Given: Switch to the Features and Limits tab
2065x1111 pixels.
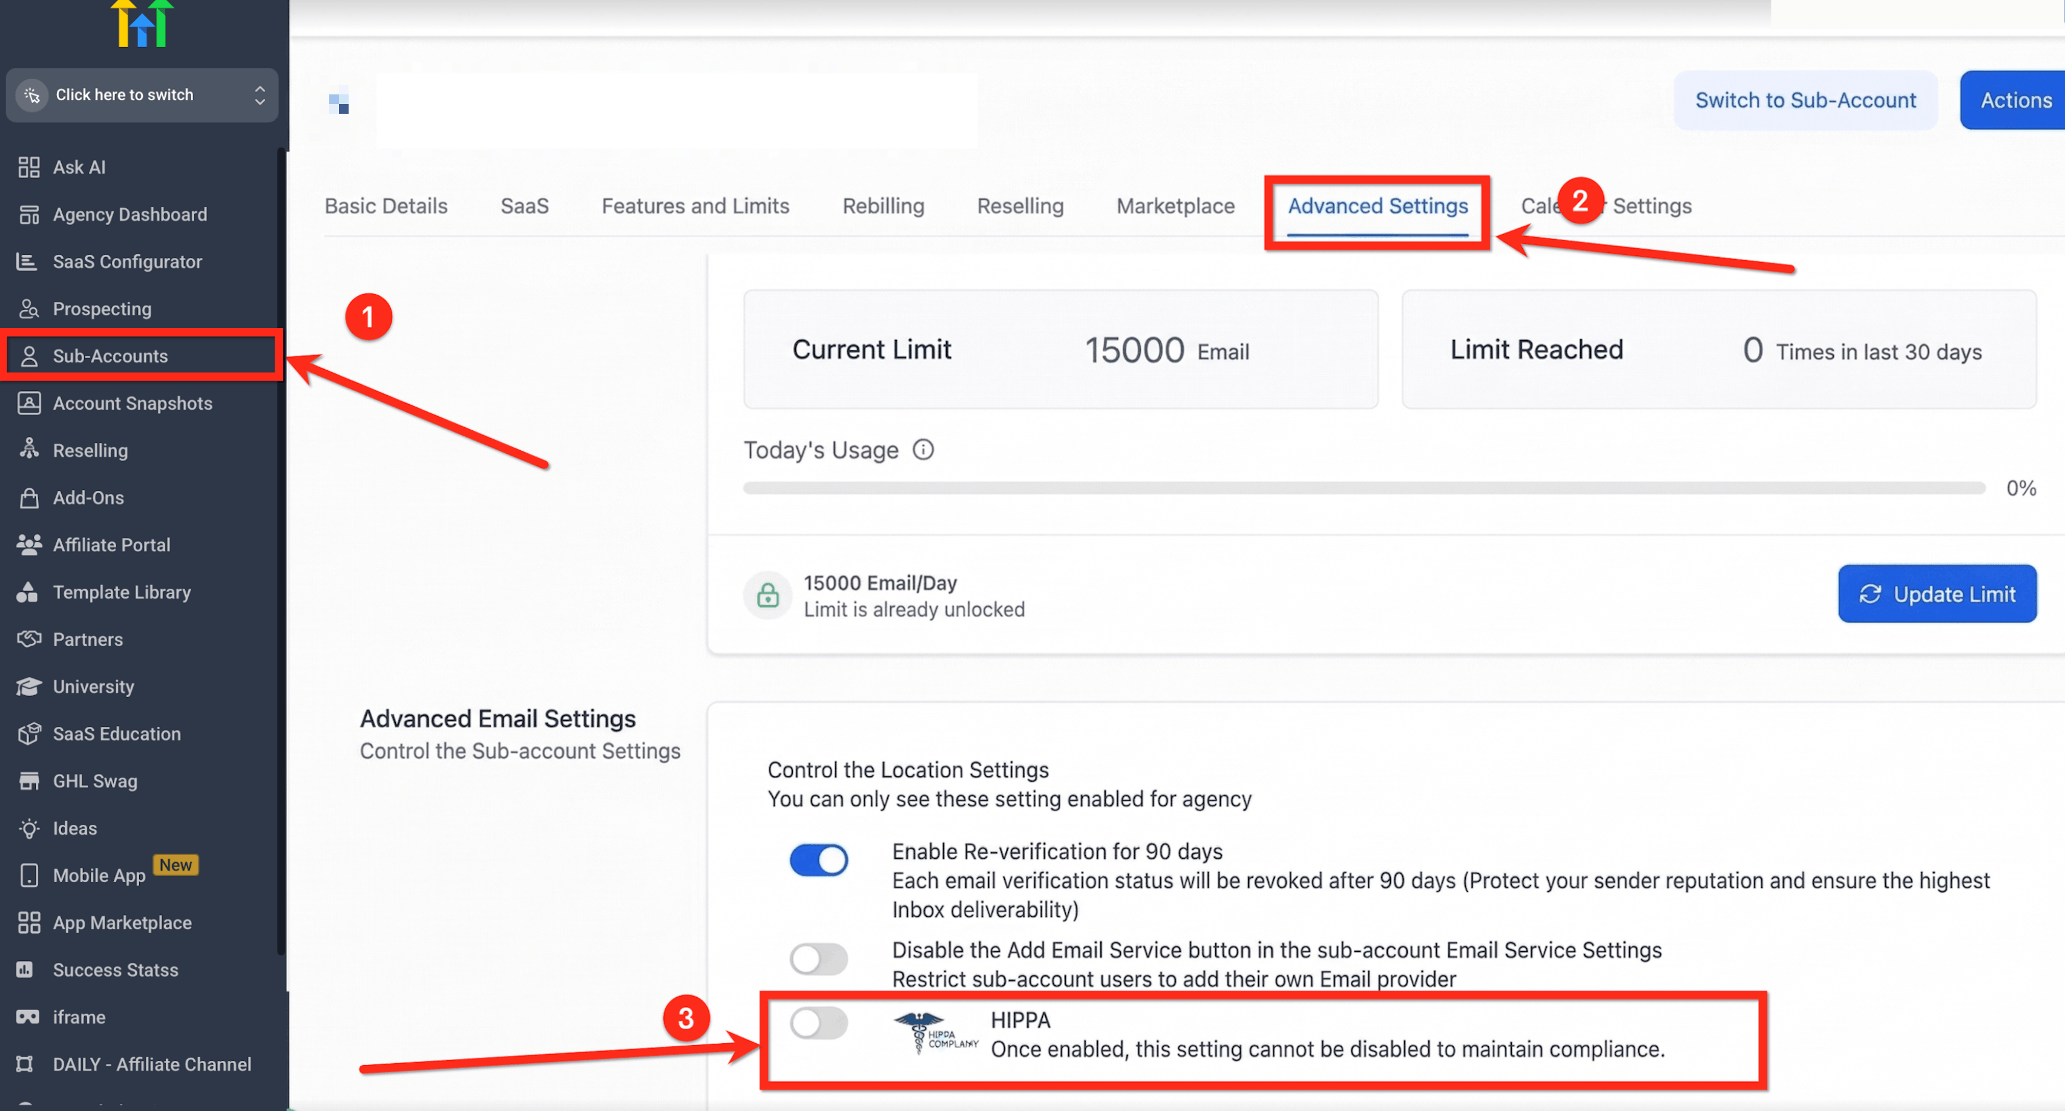Looking at the screenshot, I should coord(695,206).
